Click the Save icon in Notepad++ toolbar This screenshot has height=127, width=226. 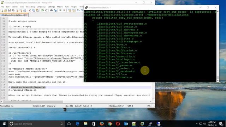[x=10, y=10]
